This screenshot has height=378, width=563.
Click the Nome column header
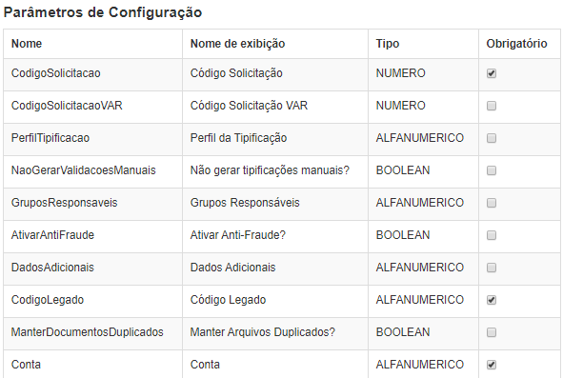pyautogui.click(x=93, y=44)
